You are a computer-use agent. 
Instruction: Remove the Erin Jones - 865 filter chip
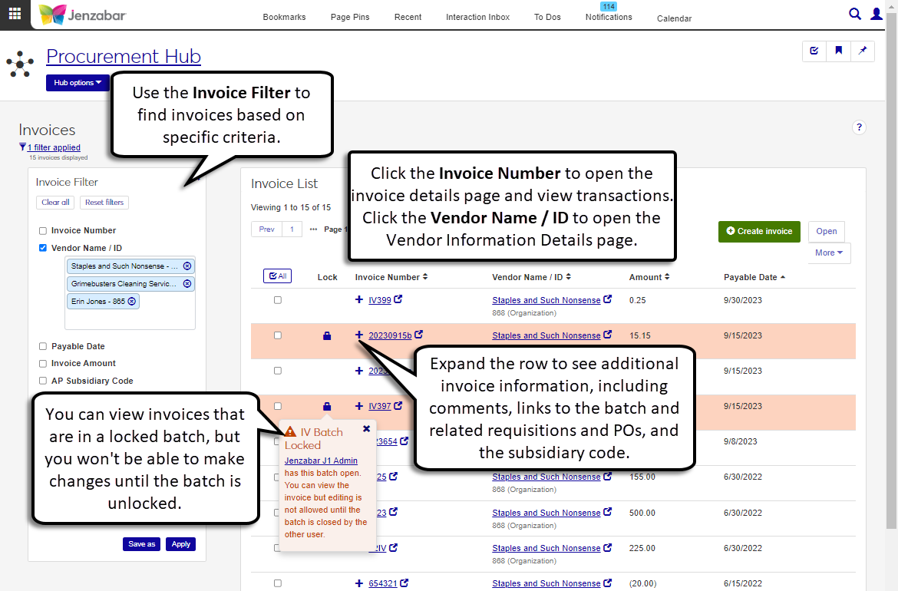click(132, 301)
